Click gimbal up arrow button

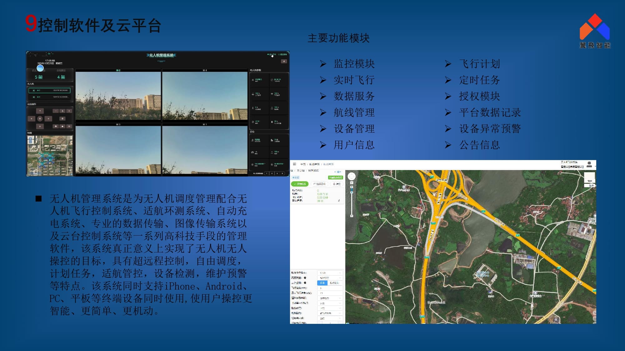[x=40, y=111]
